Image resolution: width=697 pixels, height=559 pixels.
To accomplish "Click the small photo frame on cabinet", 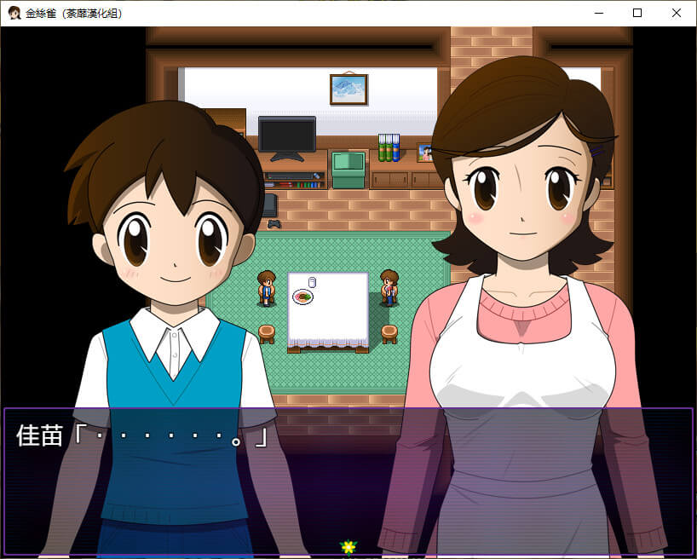I will click(x=423, y=153).
